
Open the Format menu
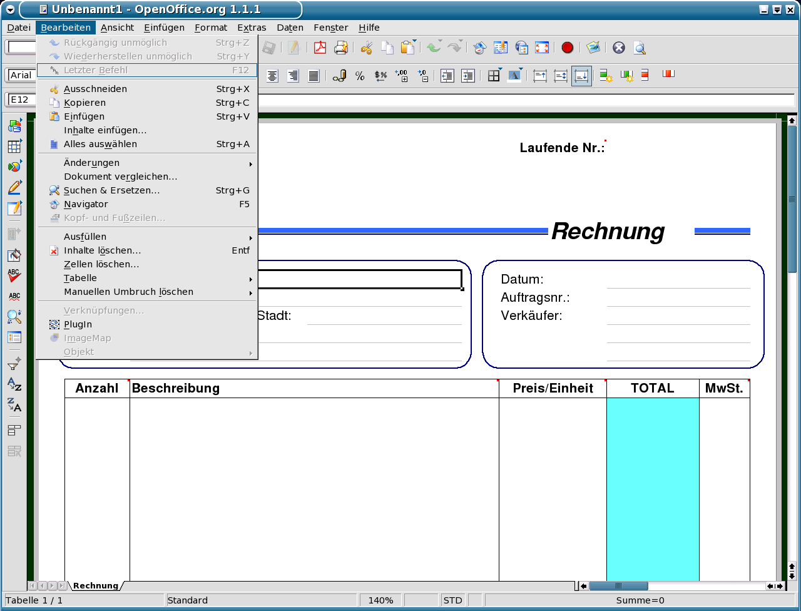211,28
